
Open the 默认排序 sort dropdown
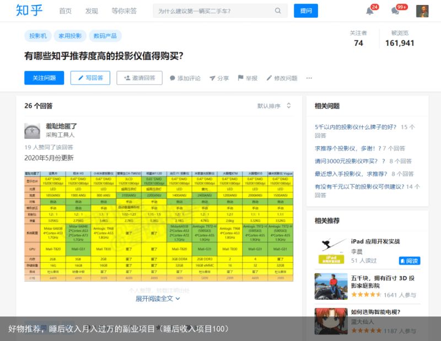(274, 106)
